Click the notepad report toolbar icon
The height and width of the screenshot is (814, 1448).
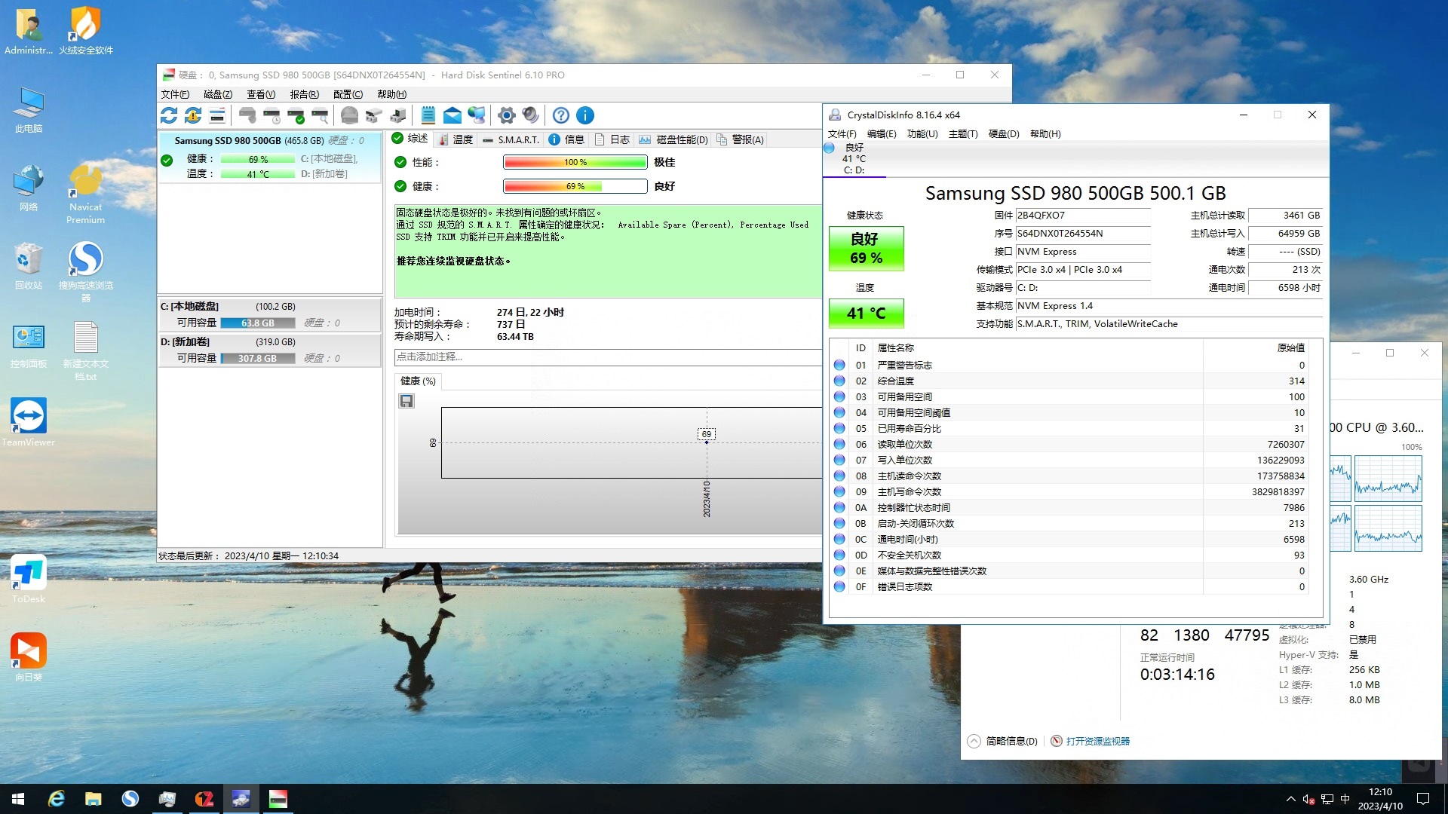(x=428, y=115)
